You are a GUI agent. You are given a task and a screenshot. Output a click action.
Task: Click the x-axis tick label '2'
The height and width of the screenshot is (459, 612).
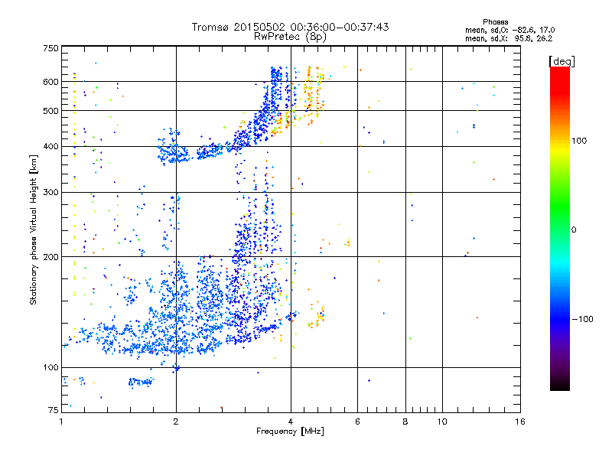[x=176, y=422]
